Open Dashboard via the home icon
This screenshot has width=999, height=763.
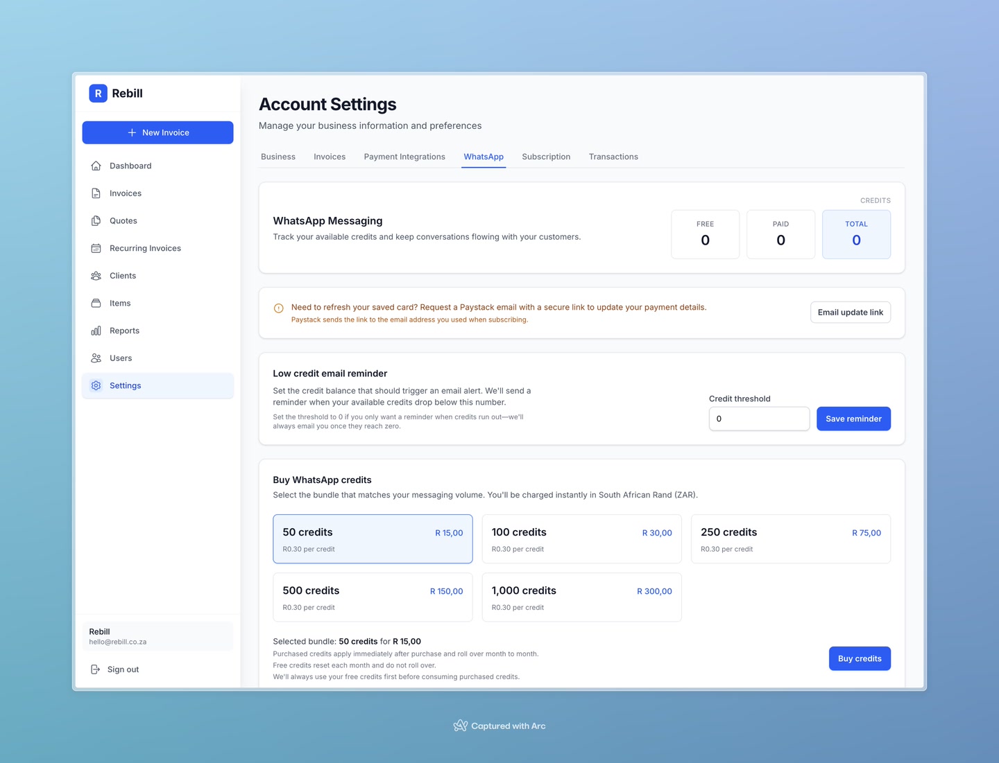point(96,166)
